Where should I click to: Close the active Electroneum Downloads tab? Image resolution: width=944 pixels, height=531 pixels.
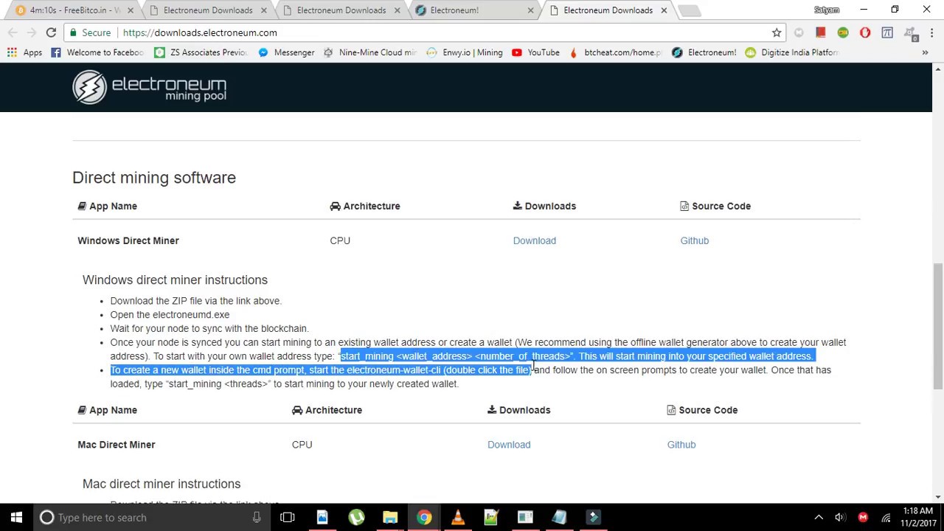(664, 10)
